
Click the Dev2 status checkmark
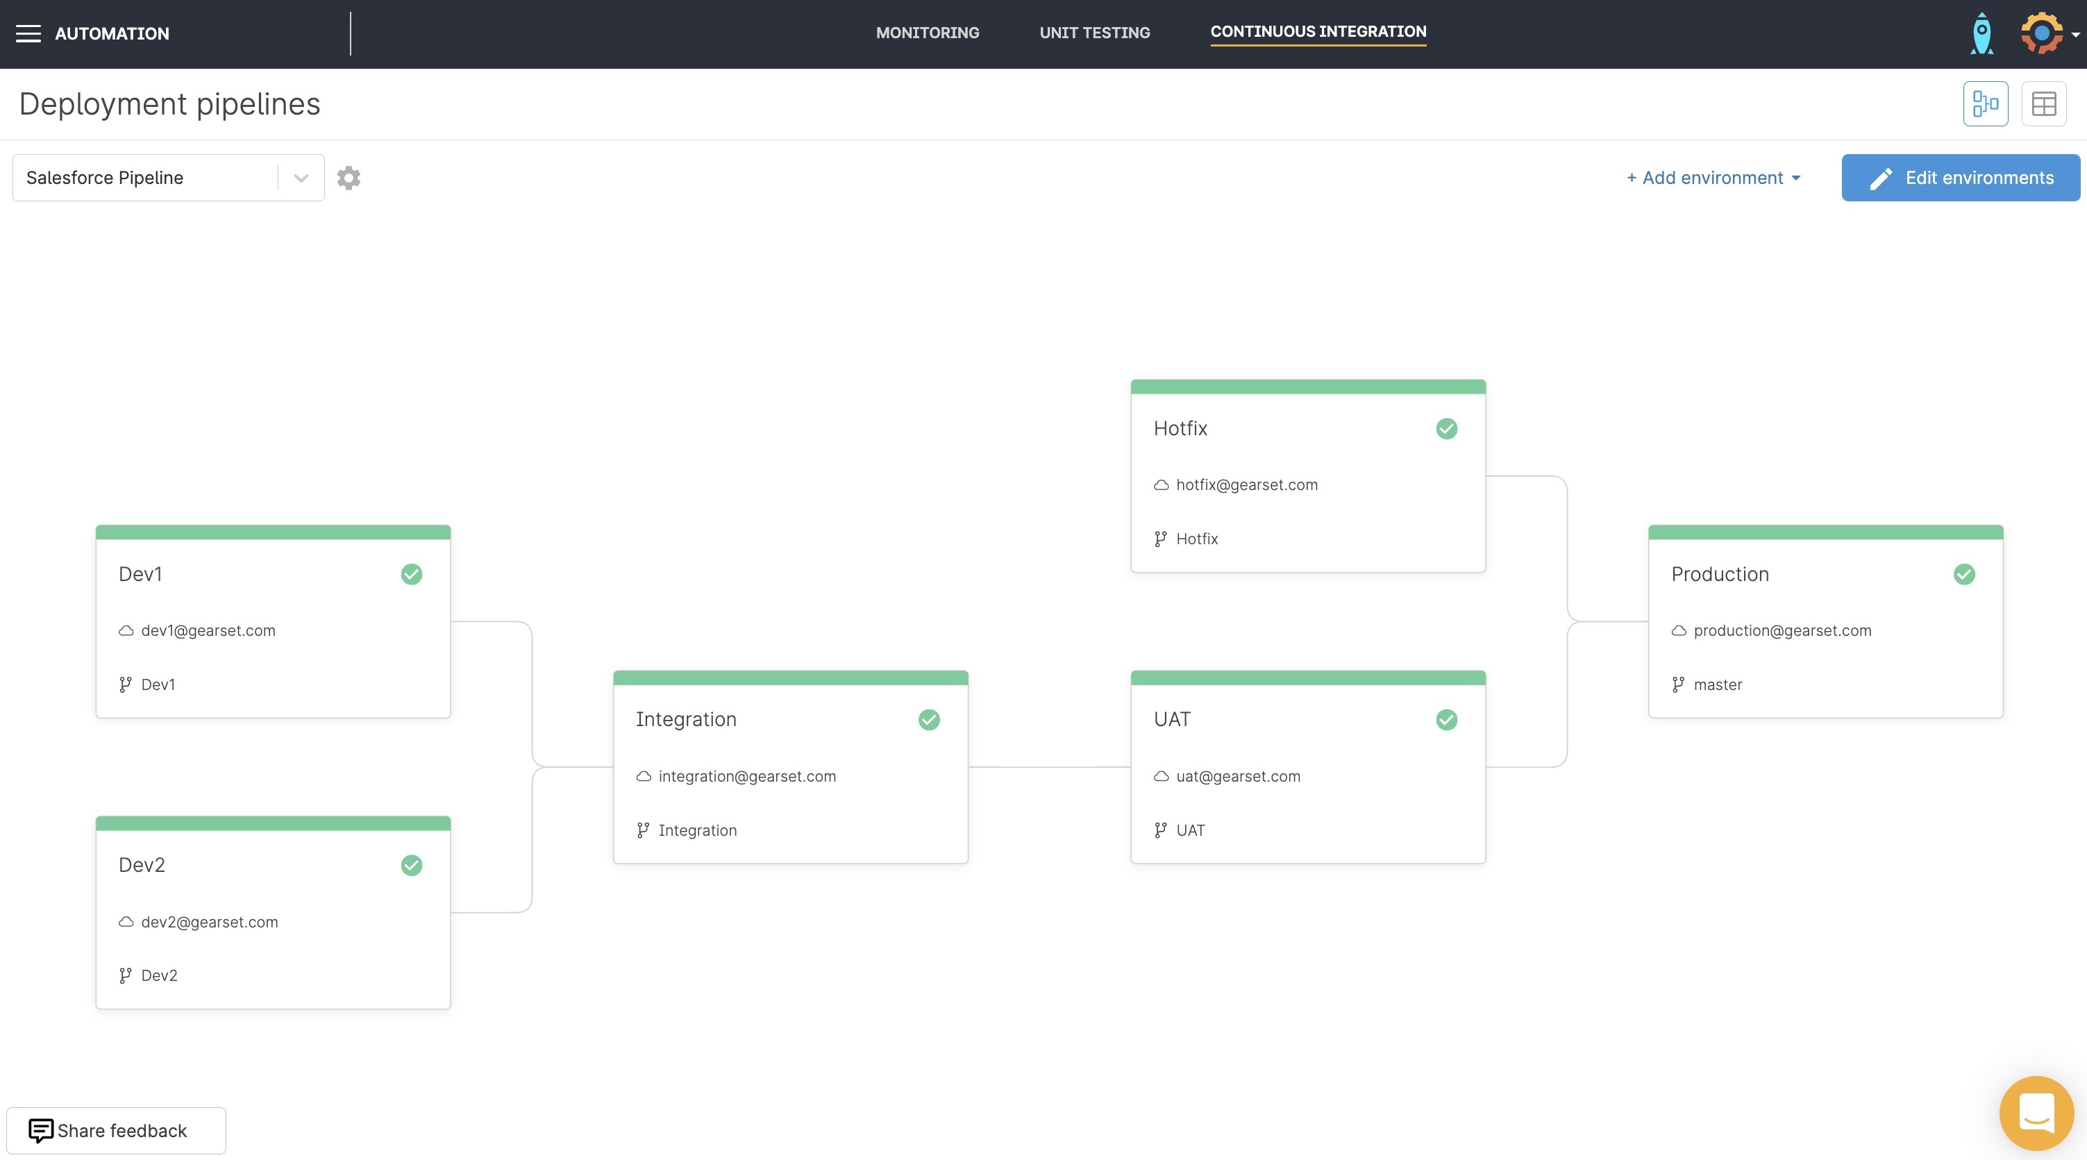click(412, 865)
